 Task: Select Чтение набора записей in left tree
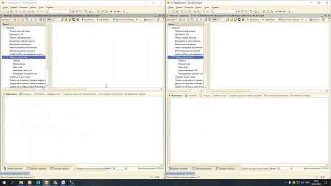pyautogui.click(x=20, y=38)
